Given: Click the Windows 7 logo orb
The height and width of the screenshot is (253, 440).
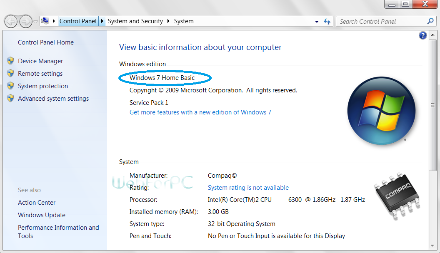Looking at the screenshot, I should coord(381,111).
